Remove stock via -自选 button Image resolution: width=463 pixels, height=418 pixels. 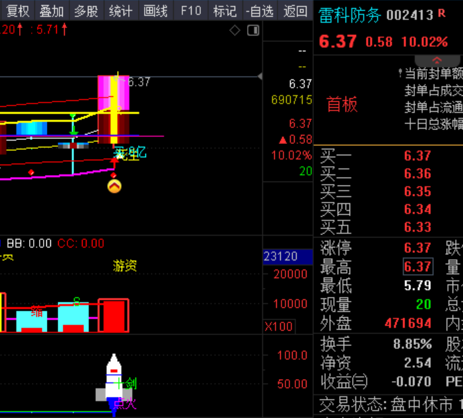[260, 11]
